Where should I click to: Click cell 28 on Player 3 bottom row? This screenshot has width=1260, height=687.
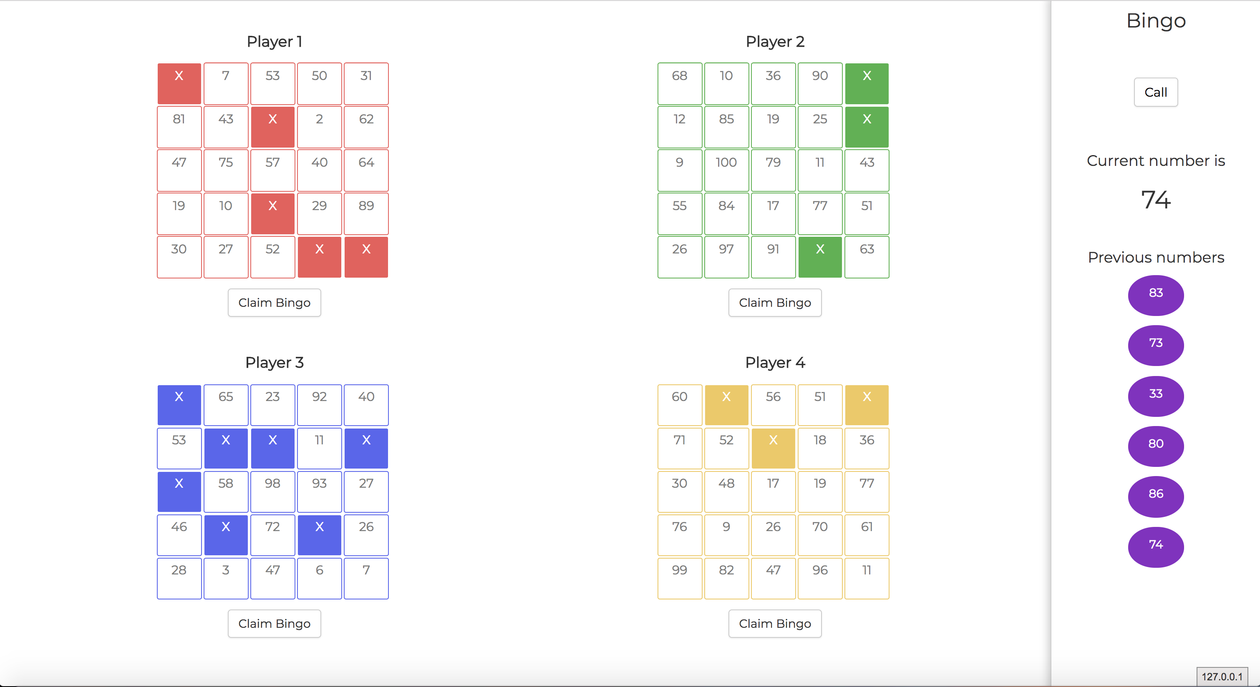[179, 578]
